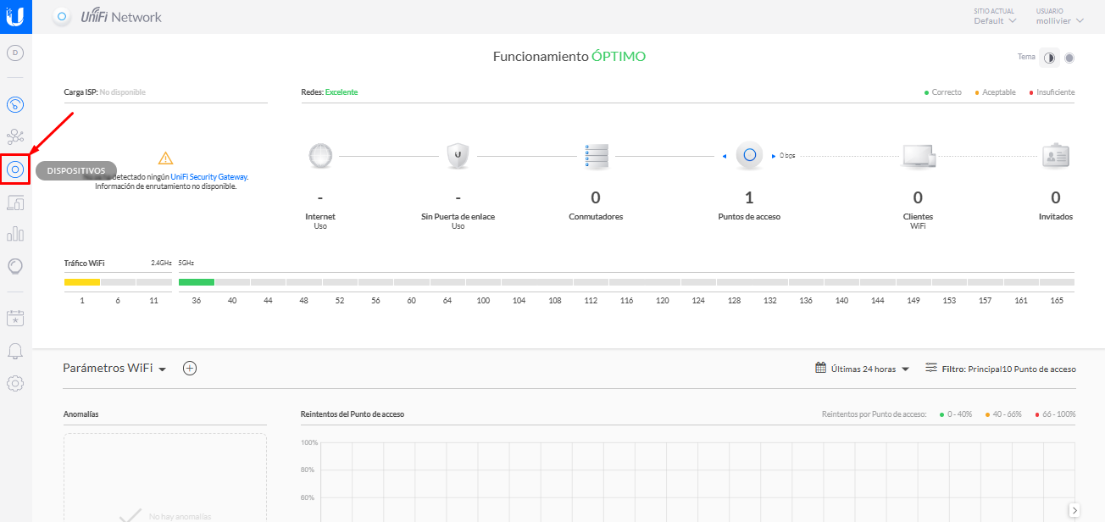Click the yellow channel 1 traffic bar

click(x=81, y=282)
